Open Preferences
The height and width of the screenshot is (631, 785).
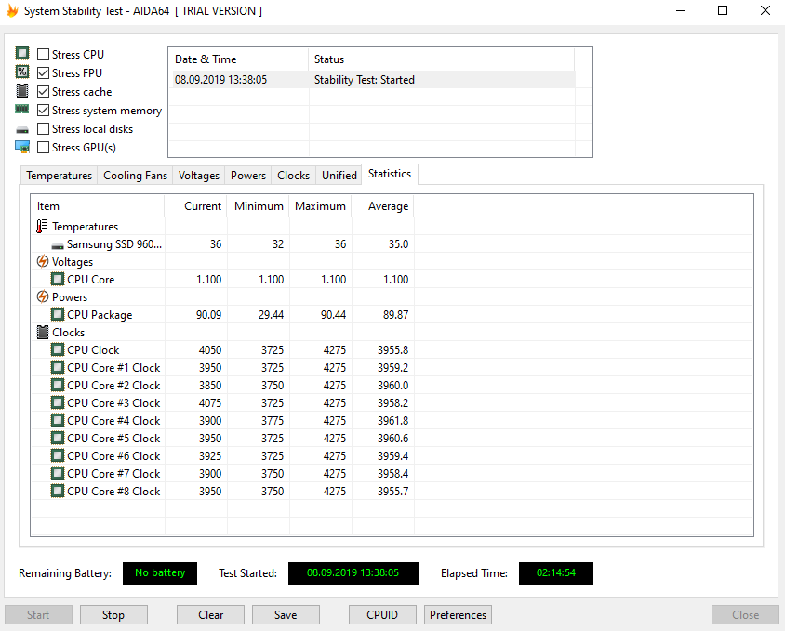coord(459,614)
